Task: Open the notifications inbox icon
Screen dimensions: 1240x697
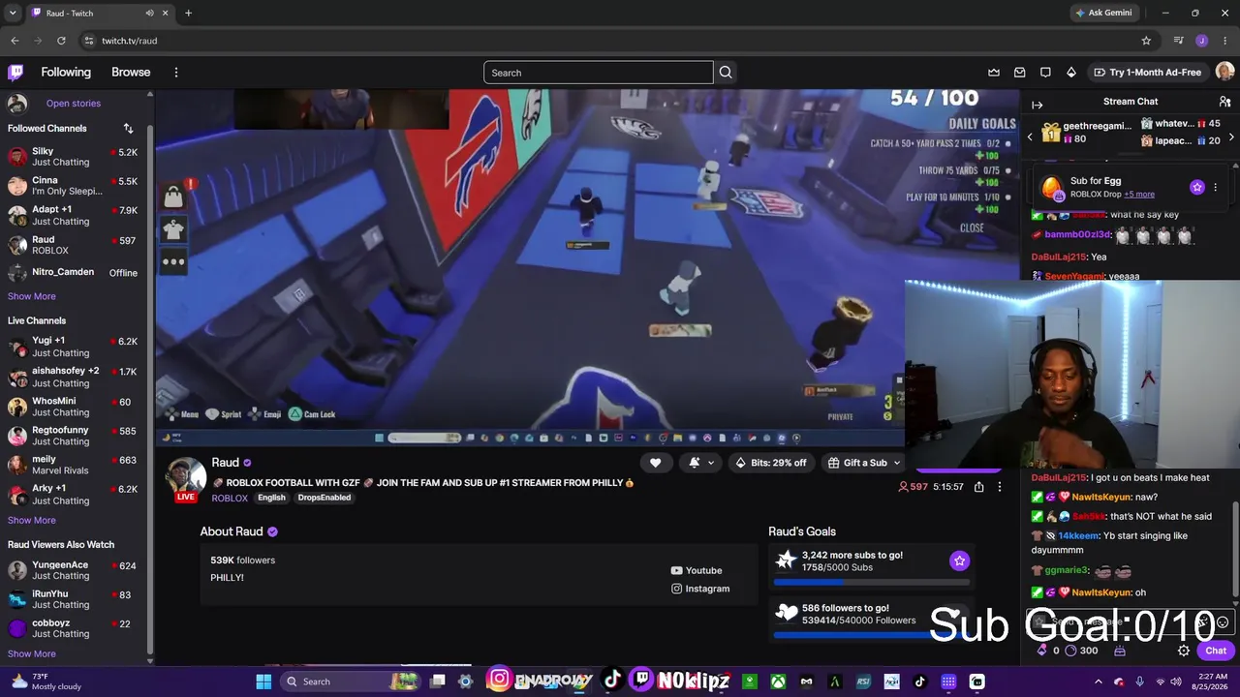Action: [1020, 73]
